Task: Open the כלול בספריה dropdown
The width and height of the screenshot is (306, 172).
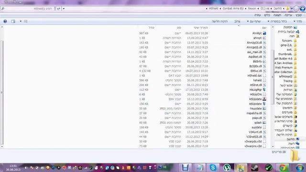Action: point(277,21)
